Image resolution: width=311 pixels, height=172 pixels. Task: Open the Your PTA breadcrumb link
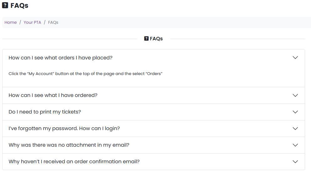32,23
